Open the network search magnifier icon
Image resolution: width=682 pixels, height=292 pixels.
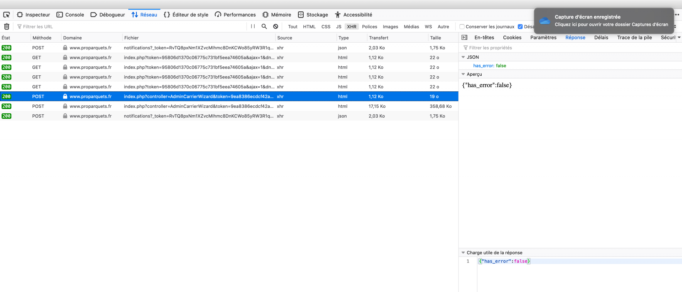tap(264, 26)
